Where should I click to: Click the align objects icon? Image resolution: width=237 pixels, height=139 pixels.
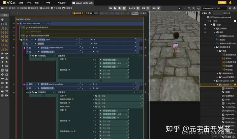[189, 8]
